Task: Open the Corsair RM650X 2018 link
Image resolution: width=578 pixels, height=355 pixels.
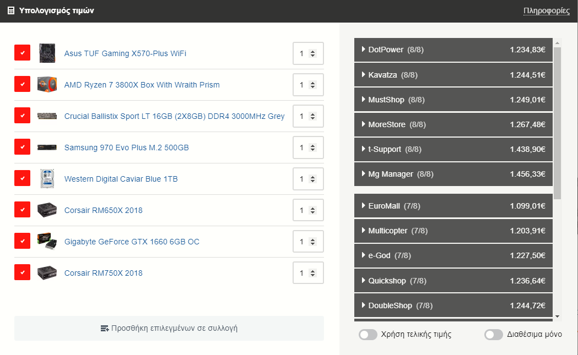Action: coord(103,210)
